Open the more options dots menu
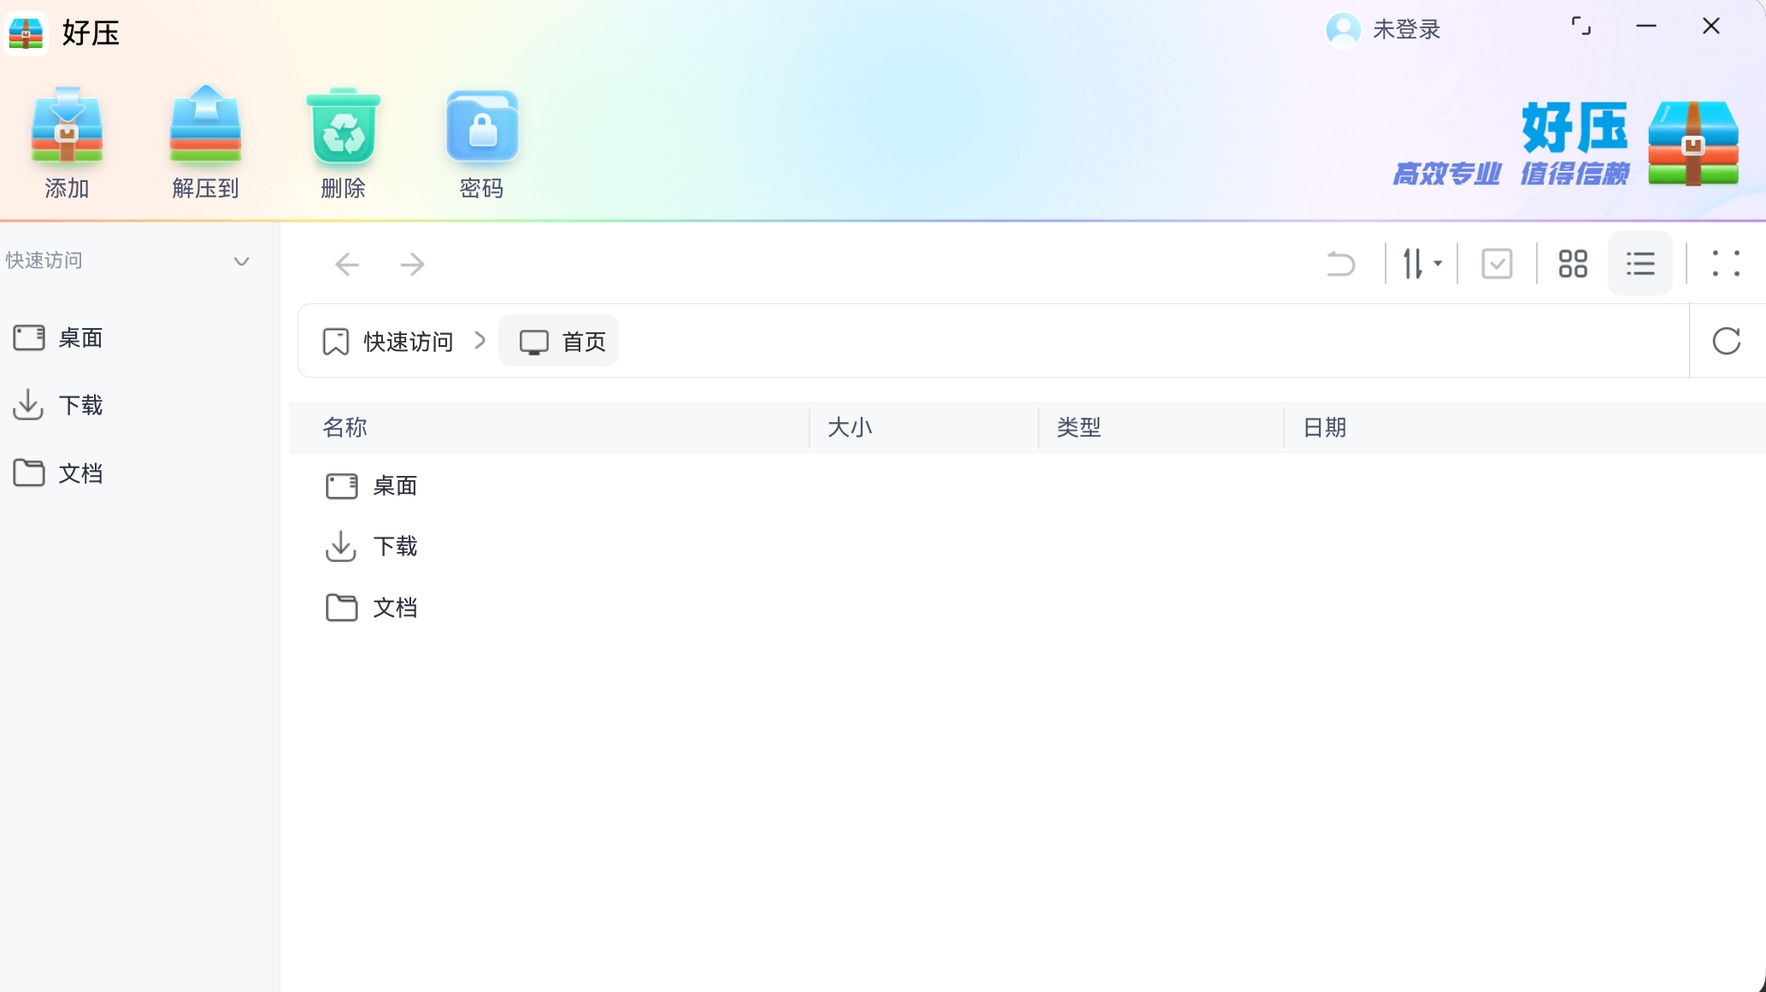The width and height of the screenshot is (1766, 992). pos(1727,263)
